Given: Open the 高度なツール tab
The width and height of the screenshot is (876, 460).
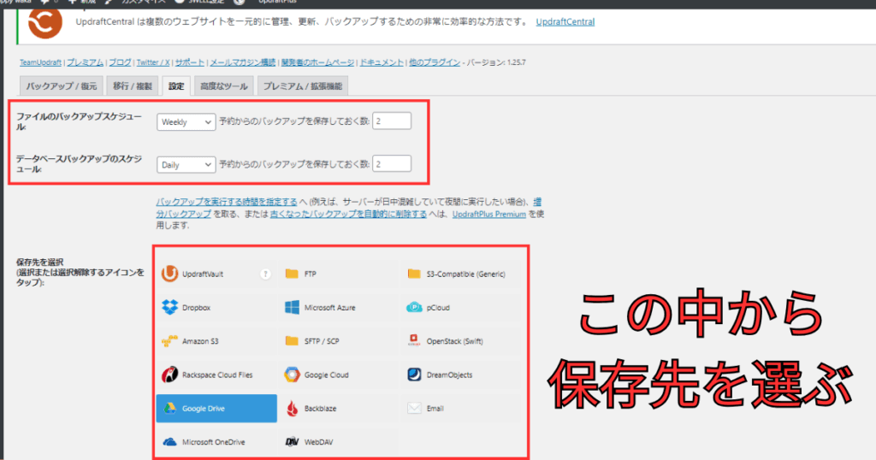Looking at the screenshot, I should 223,86.
